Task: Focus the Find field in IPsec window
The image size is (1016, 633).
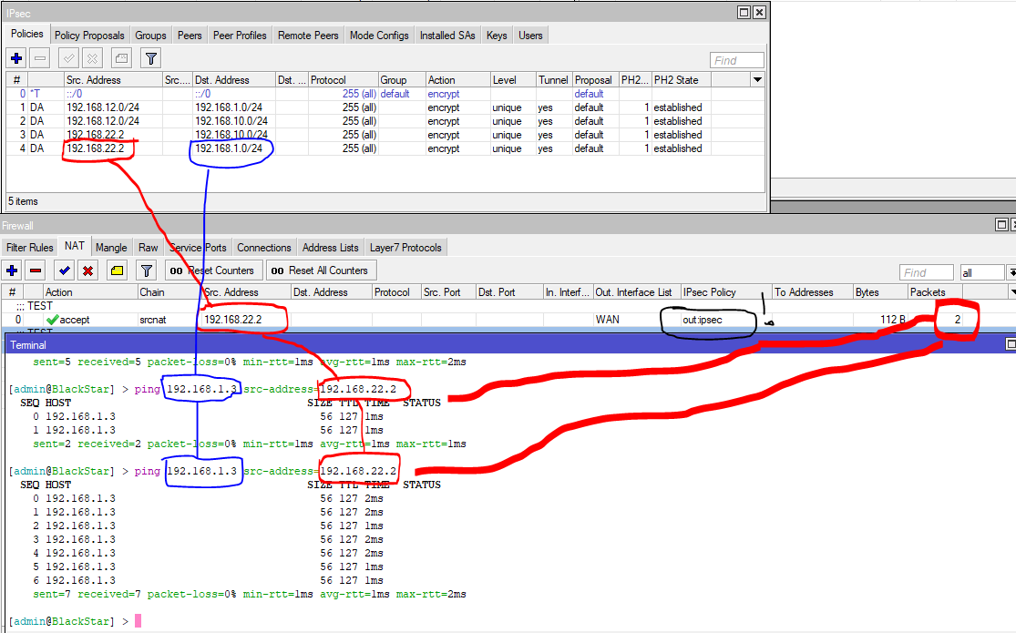Action: [737, 60]
